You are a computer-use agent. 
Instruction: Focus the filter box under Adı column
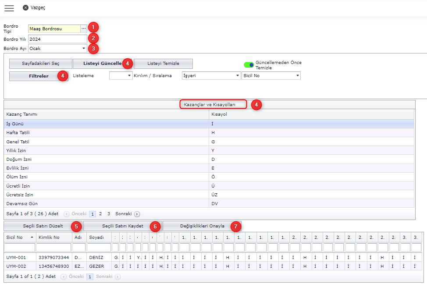click(79, 247)
